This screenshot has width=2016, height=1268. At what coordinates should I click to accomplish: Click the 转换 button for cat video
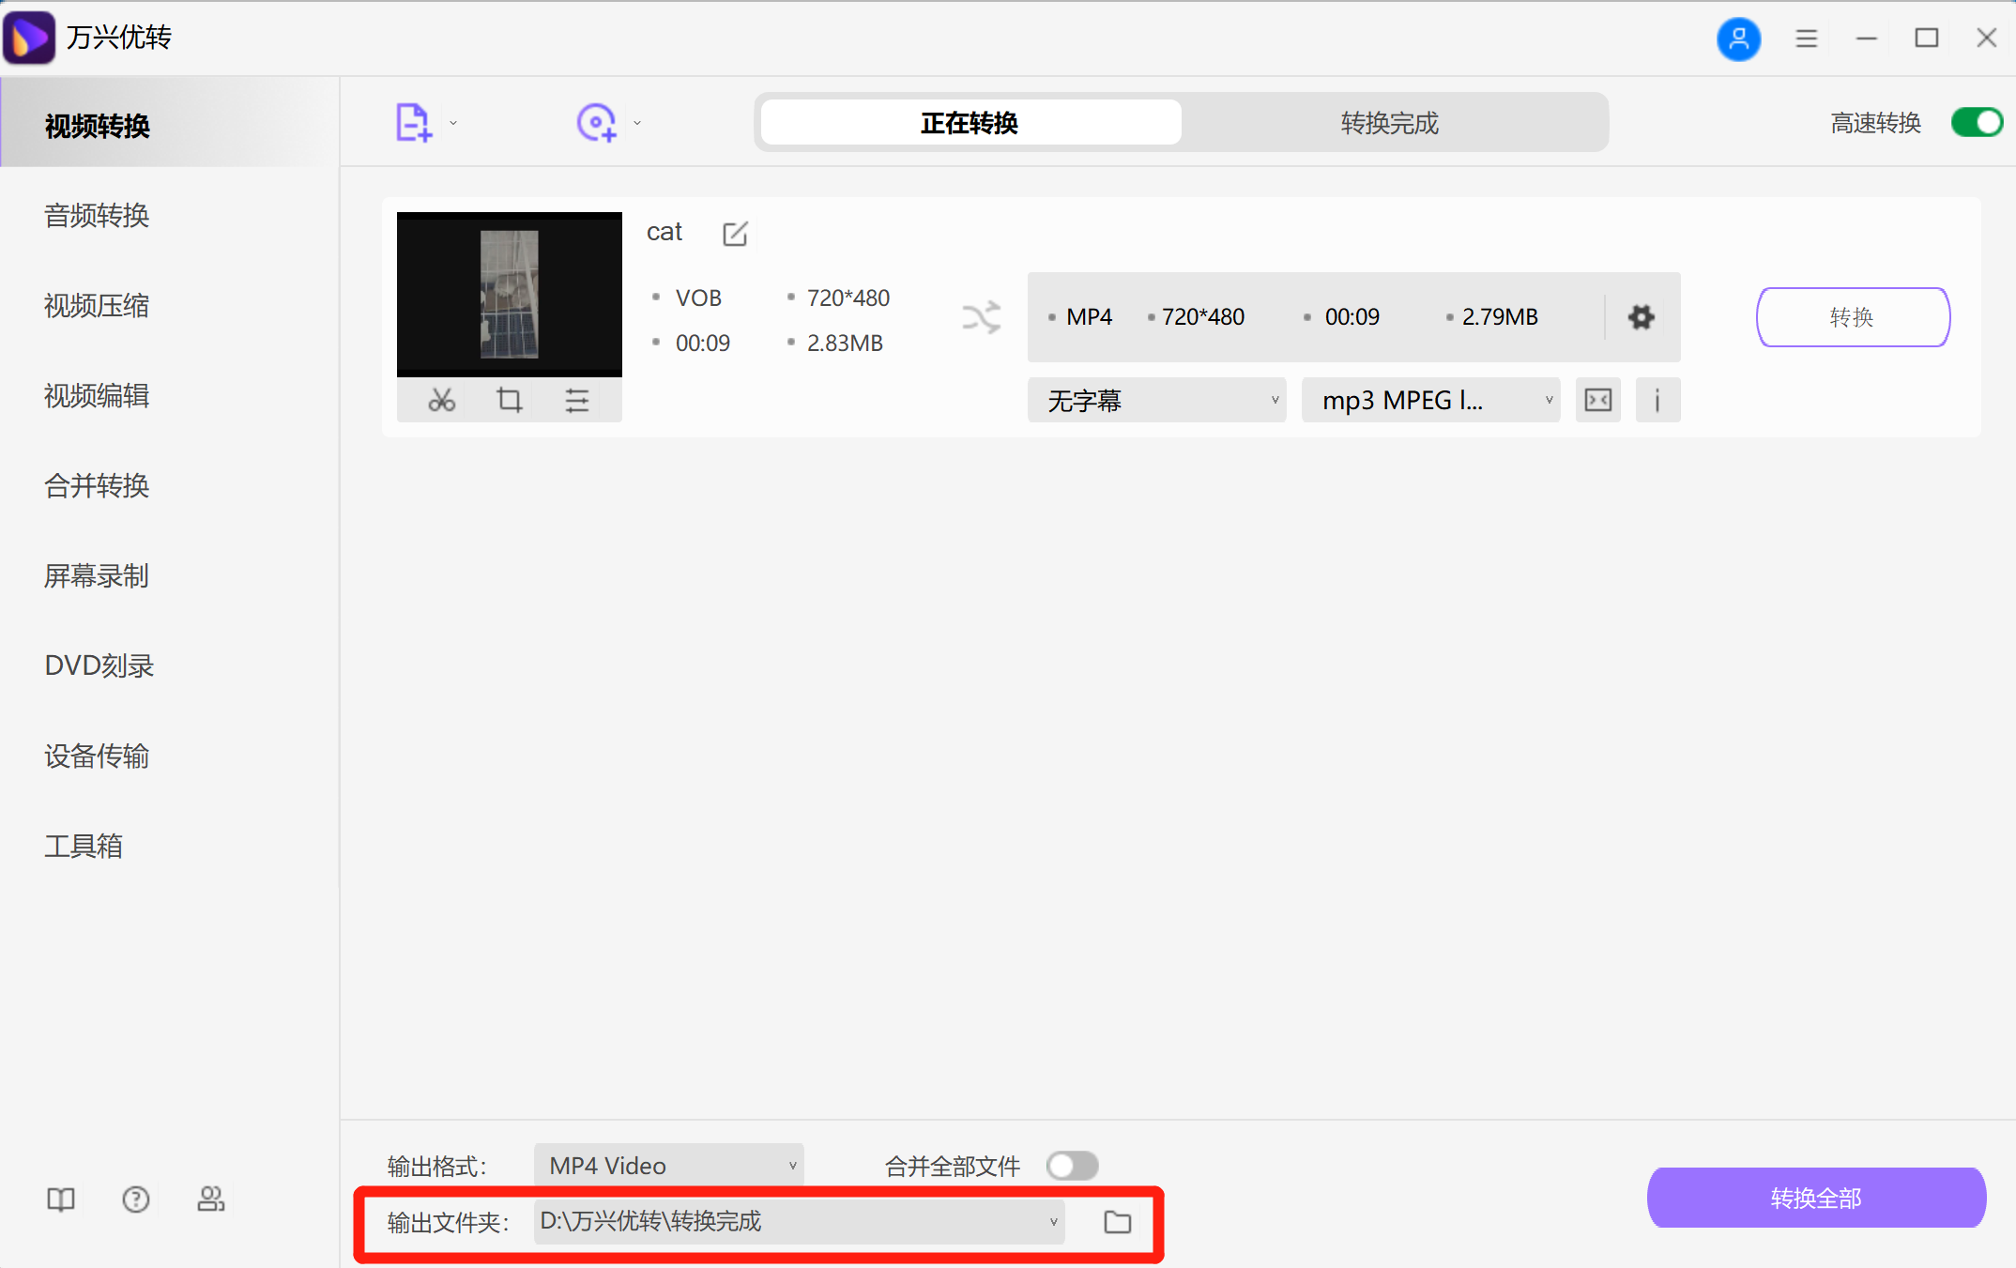click(1851, 317)
